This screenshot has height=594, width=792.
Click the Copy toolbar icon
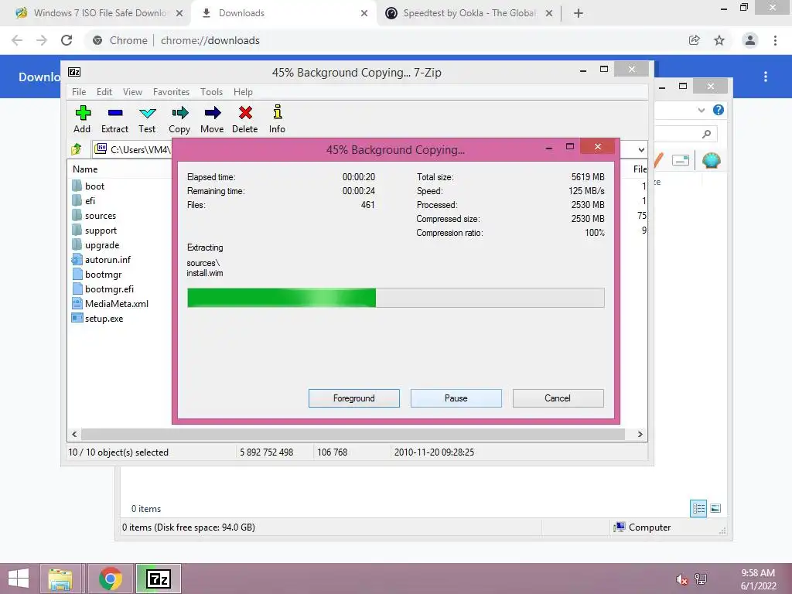click(x=179, y=119)
